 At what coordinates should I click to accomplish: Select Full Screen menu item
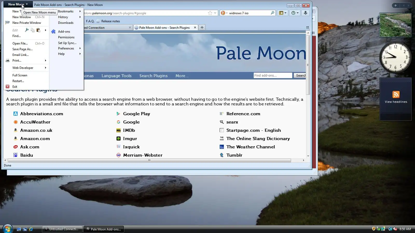click(x=26, y=75)
